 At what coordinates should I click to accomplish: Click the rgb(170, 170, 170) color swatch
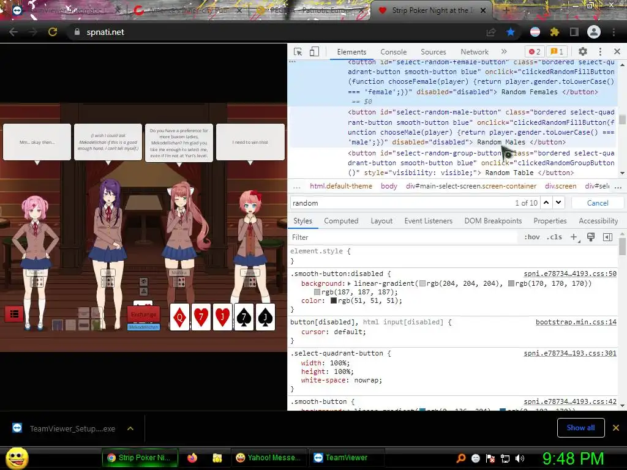pos(511,283)
